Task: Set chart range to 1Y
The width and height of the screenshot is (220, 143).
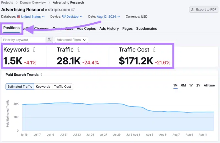Action: pos(191,85)
